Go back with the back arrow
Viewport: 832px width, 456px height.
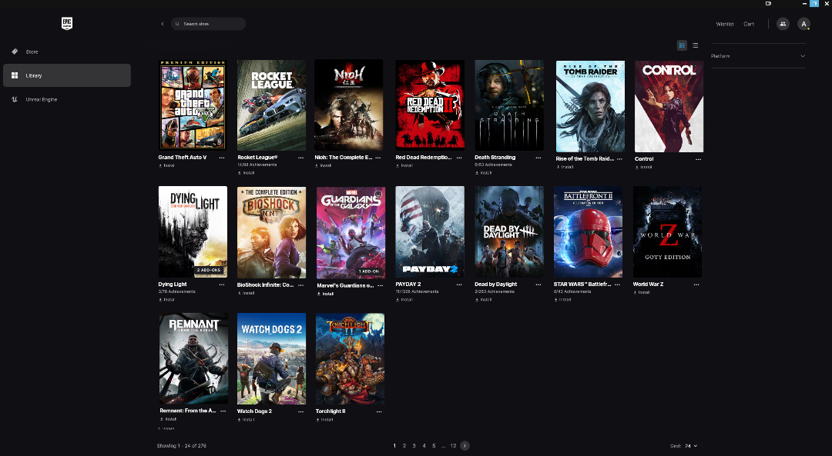click(163, 24)
